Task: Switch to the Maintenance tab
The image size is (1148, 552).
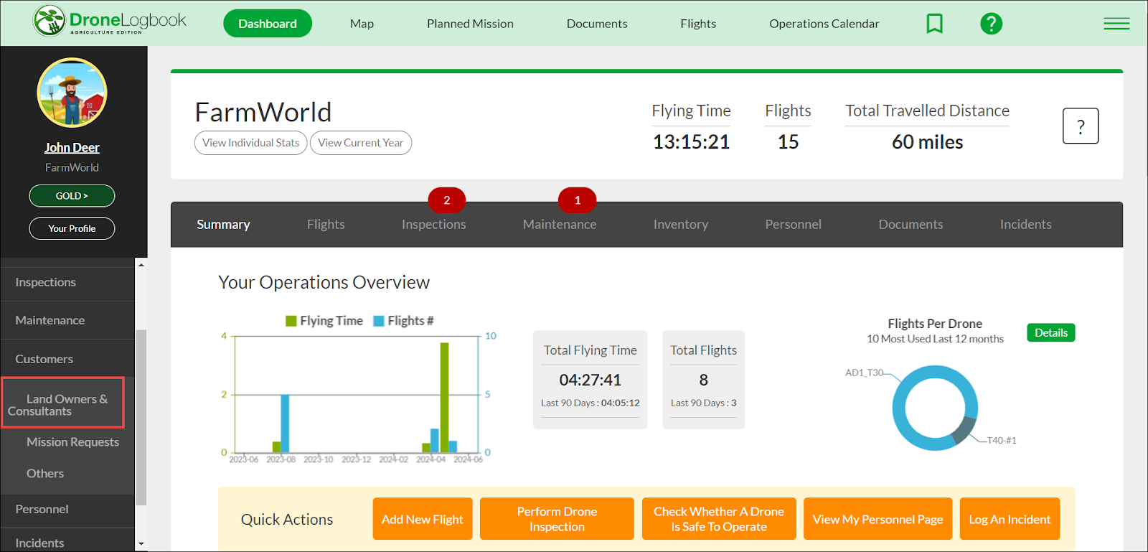Action: pos(560,225)
